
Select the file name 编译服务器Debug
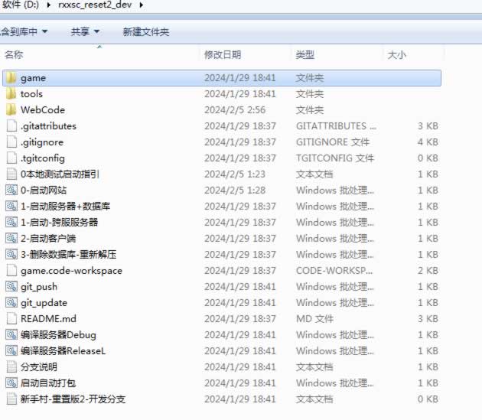coord(58,334)
